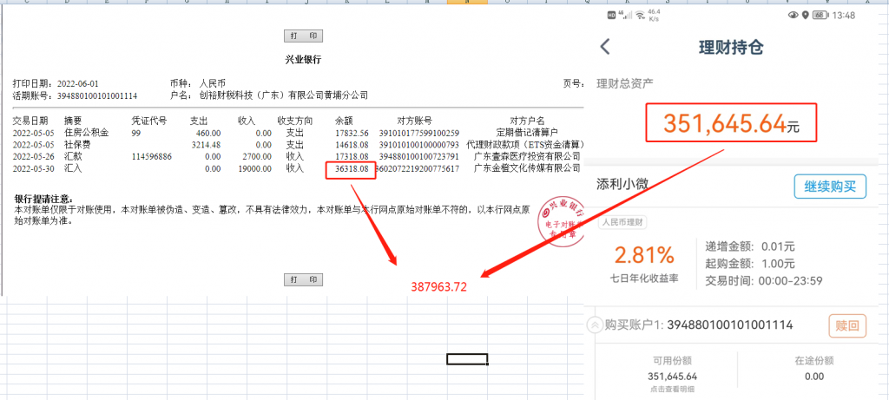Click 起购金额: 1.00元 text
Image resolution: width=889 pixels, height=400 pixels.
point(750,264)
